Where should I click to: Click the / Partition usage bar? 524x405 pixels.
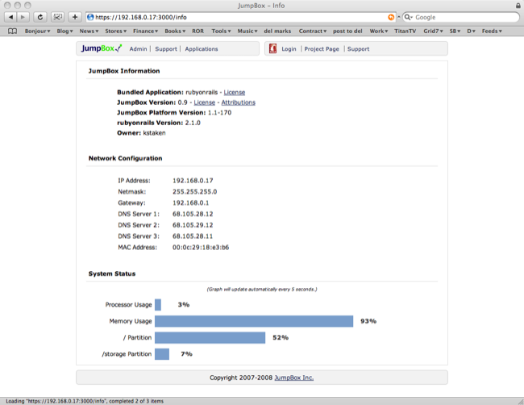click(x=210, y=337)
